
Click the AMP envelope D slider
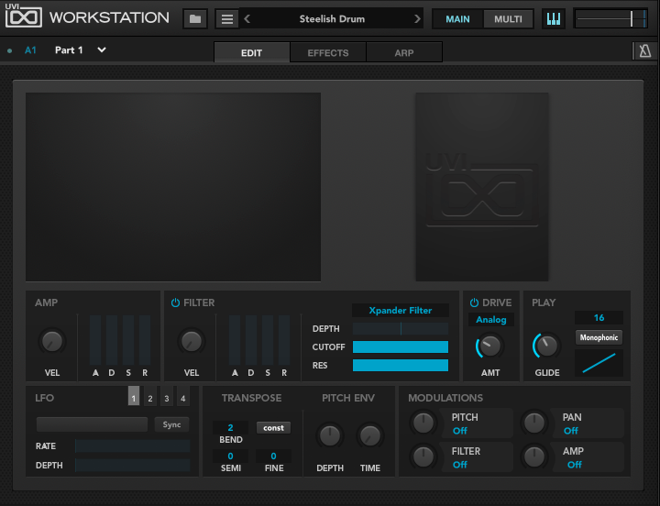coord(112,340)
